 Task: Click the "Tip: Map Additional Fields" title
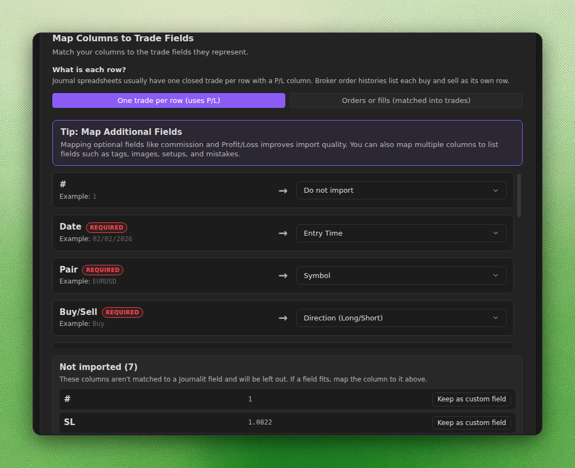(x=121, y=132)
